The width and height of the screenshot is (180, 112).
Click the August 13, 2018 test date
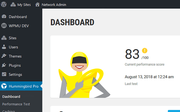[149, 77]
